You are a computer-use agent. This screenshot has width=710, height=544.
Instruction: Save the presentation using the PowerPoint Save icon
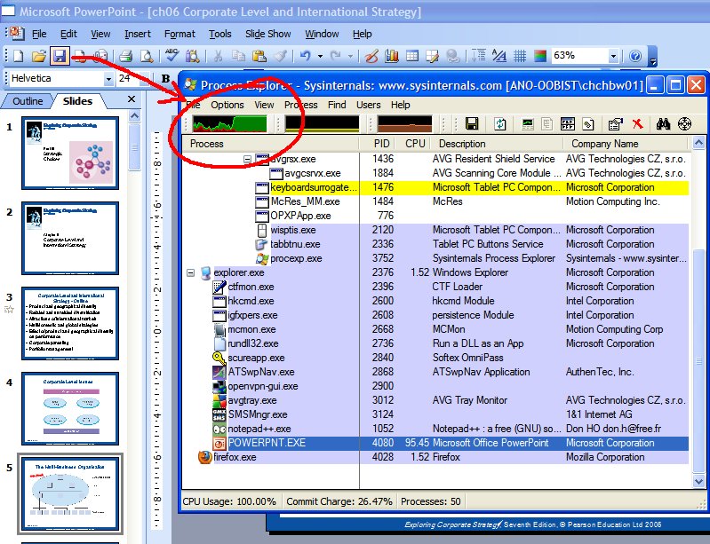point(60,56)
